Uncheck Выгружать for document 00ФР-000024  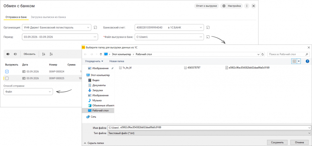tap(7, 72)
